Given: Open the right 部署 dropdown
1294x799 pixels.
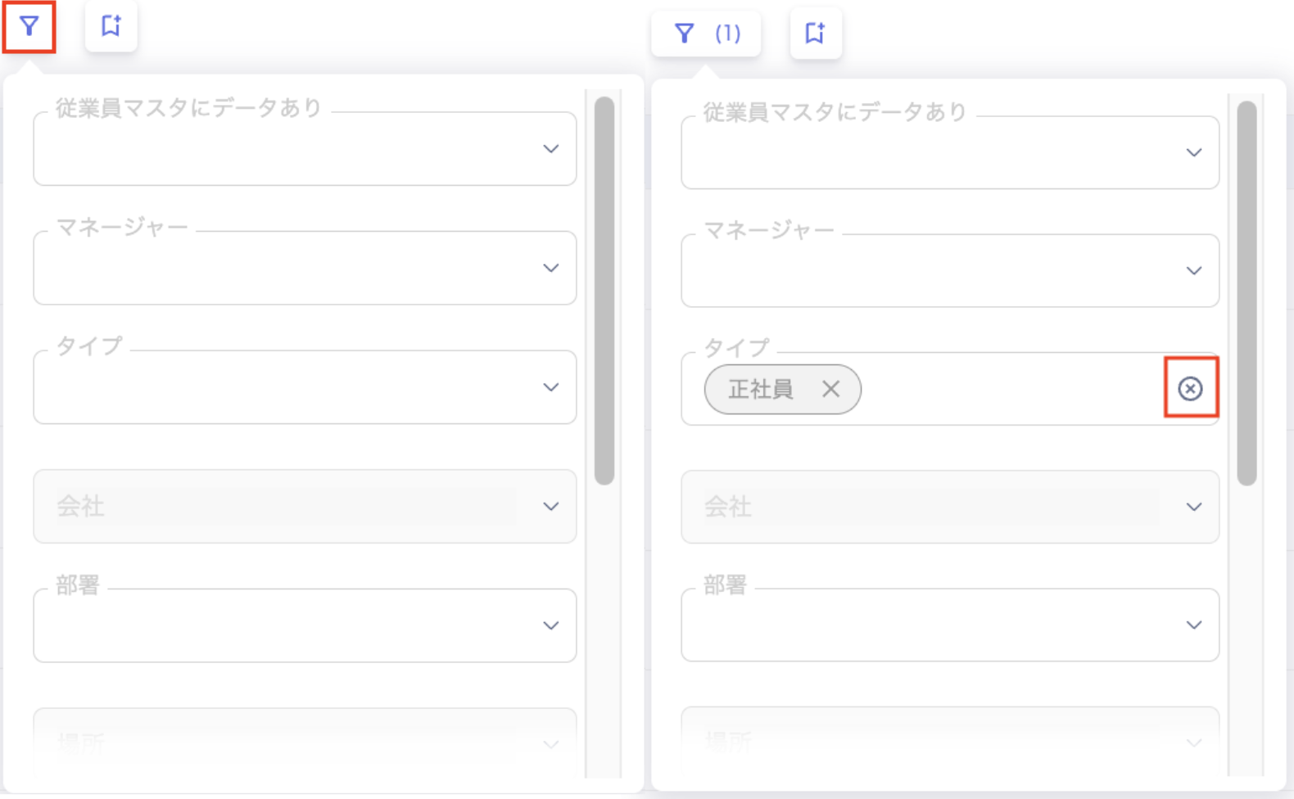Looking at the screenshot, I should [x=1193, y=625].
